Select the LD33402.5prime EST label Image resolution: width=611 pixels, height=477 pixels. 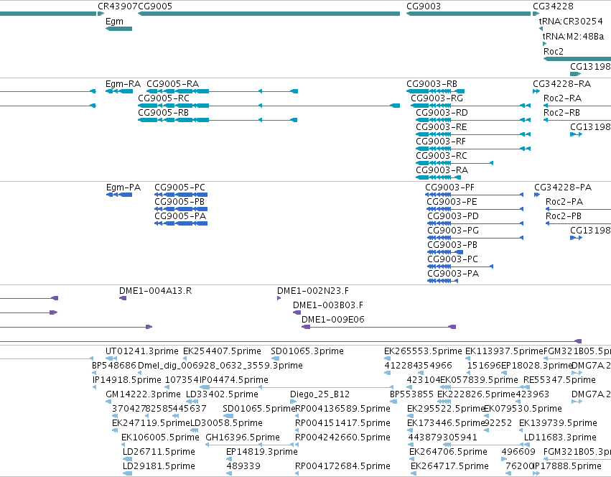222,394
